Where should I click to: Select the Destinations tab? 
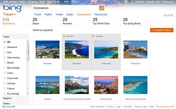click(84, 14)
